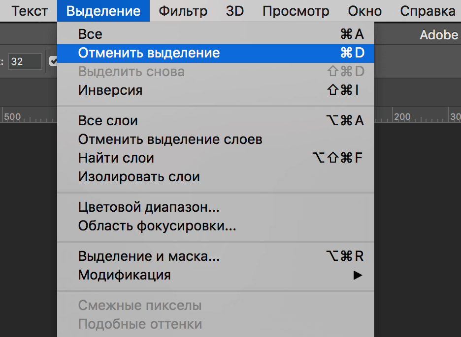
Task: Close the open Выделение menu
Action: [x=103, y=11]
